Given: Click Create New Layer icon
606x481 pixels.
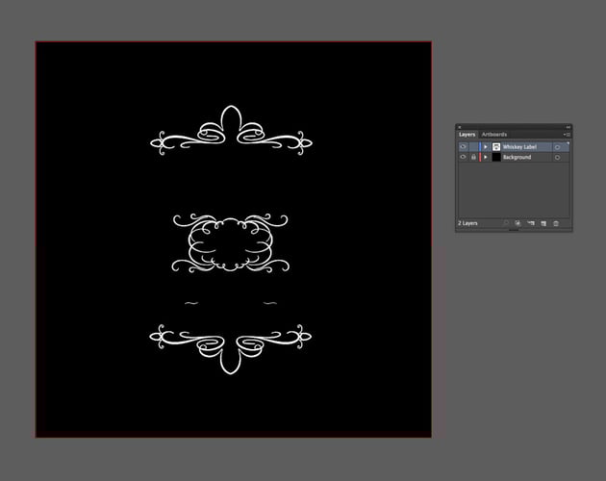Looking at the screenshot, I should click(x=543, y=223).
